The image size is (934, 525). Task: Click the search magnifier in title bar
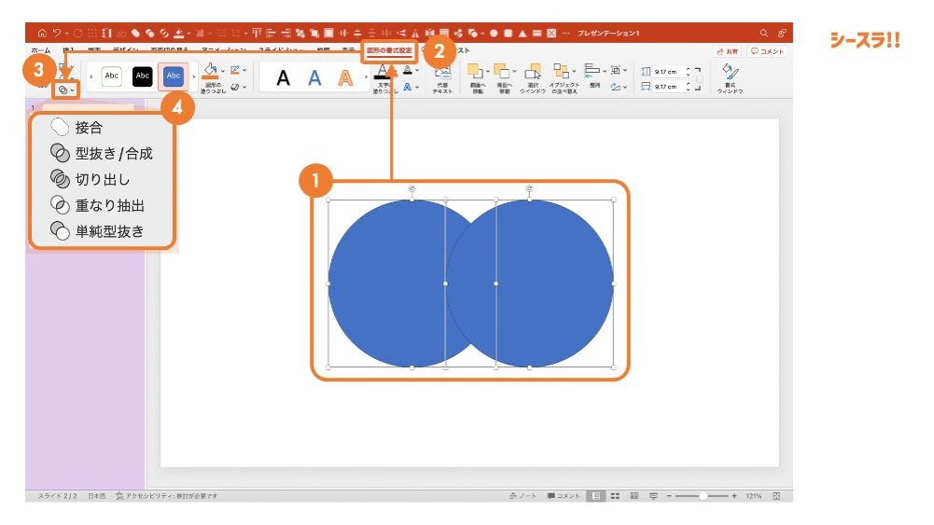click(764, 33)
